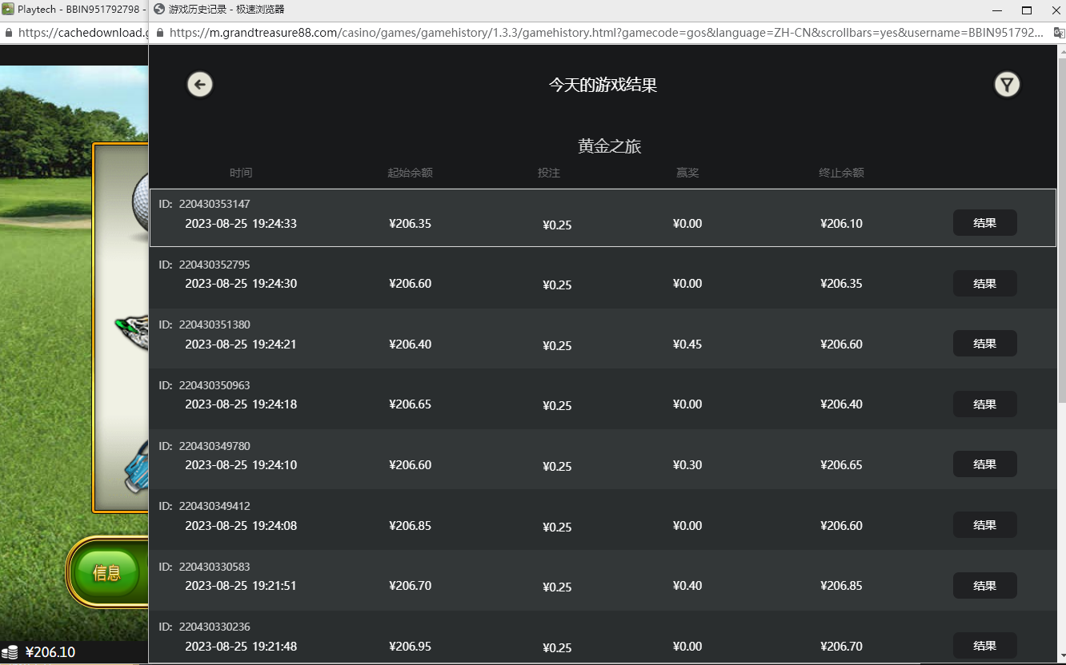Image resolution: width=1066 pixels, height=665 pixels.
Task: Minimize the game history window
Action: [997, 10]
